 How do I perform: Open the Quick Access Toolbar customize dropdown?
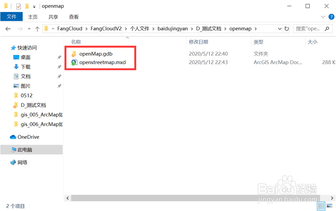coord(34,7)
